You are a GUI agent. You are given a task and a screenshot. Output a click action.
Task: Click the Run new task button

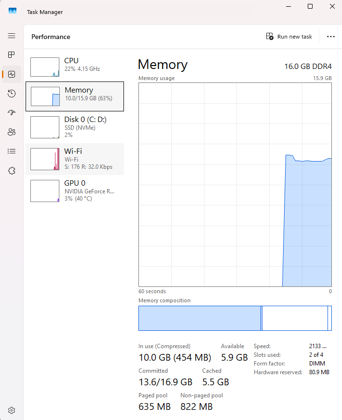pyautogui.click(x=289, y=37)
